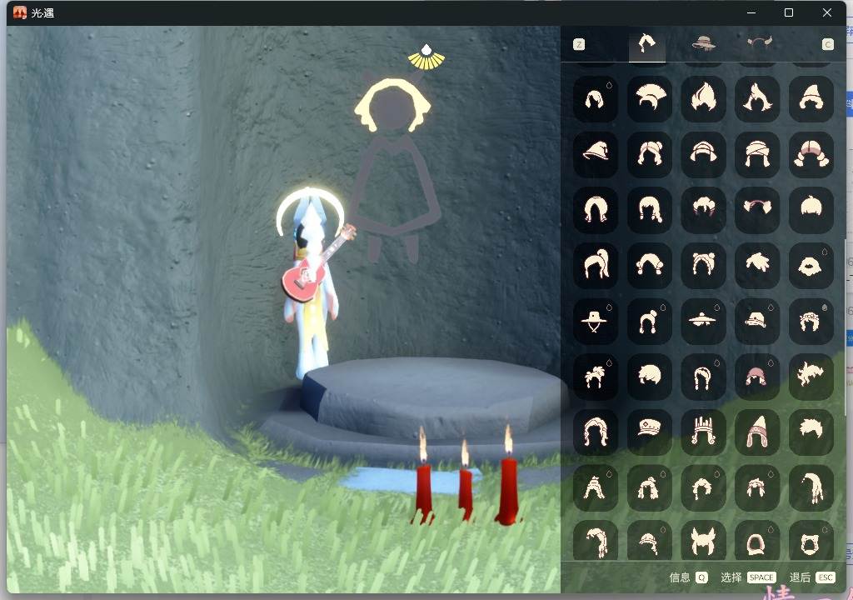Pick the plain round hood outline item

point(757,542)
